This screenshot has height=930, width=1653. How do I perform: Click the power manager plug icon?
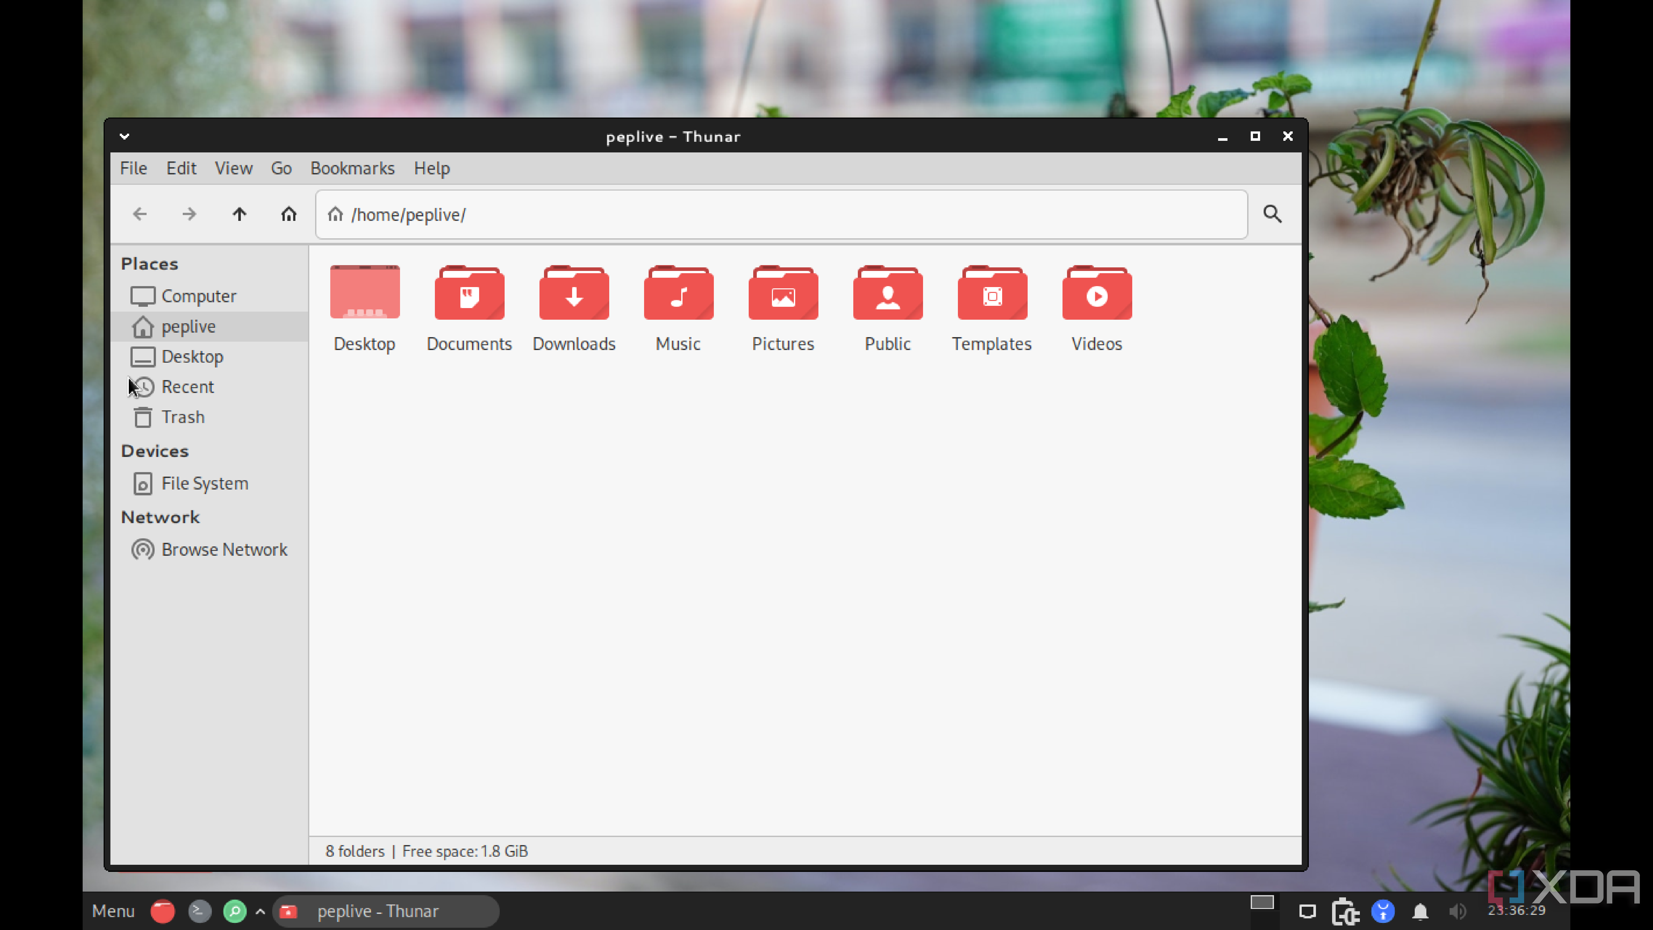tap(1345, 911)
